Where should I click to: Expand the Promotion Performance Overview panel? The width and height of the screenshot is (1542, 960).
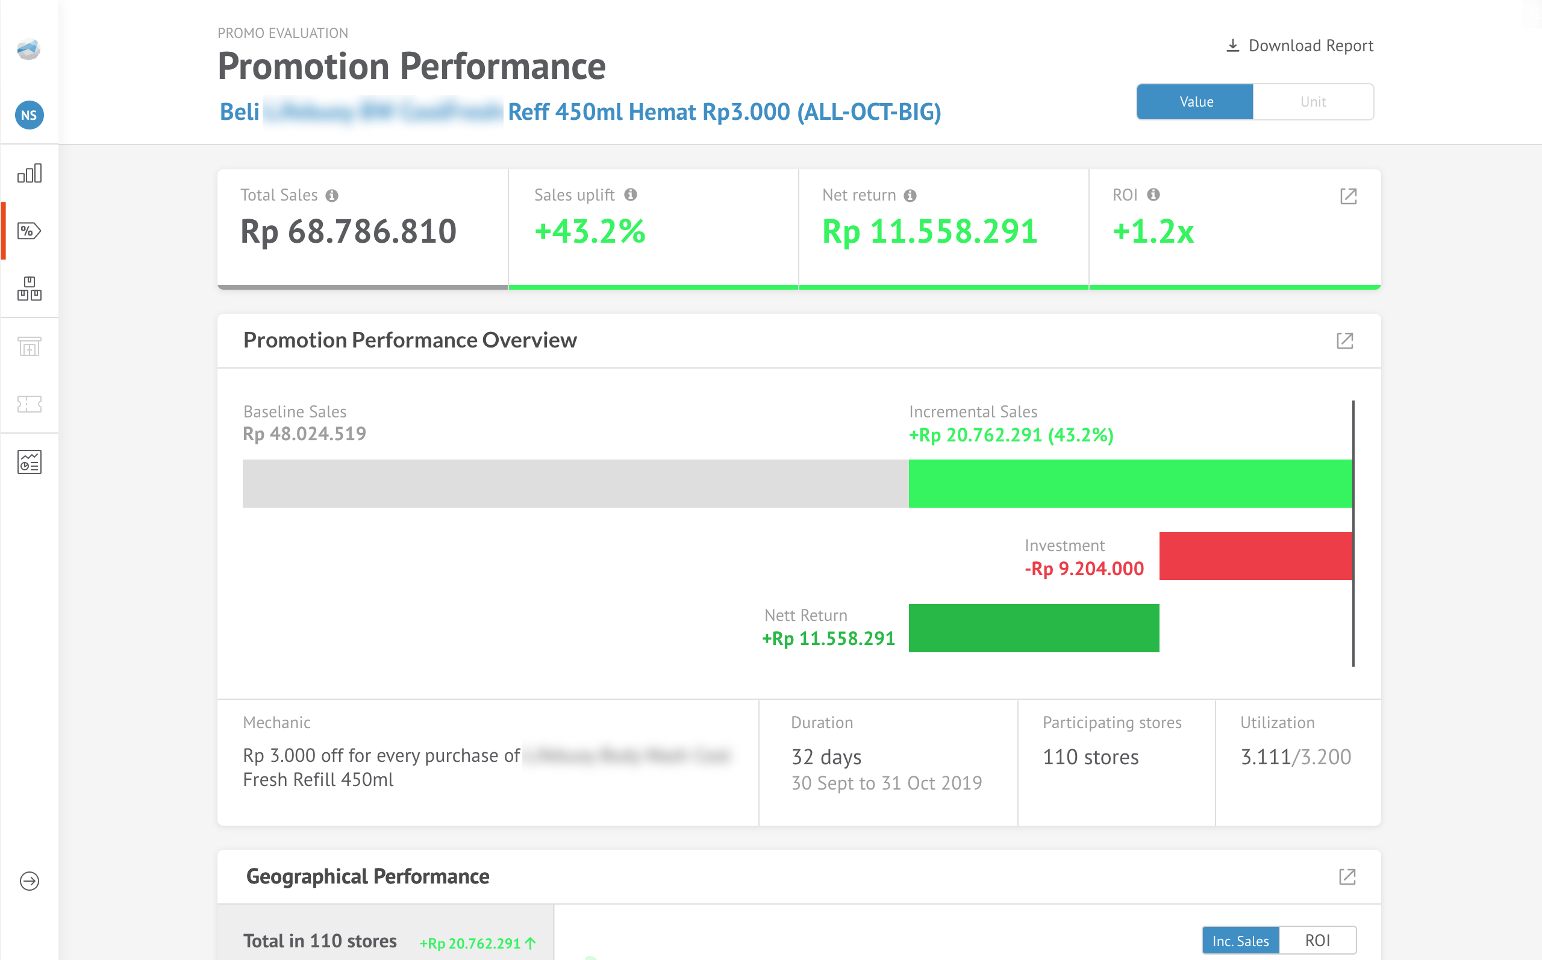coord(1344,341)
